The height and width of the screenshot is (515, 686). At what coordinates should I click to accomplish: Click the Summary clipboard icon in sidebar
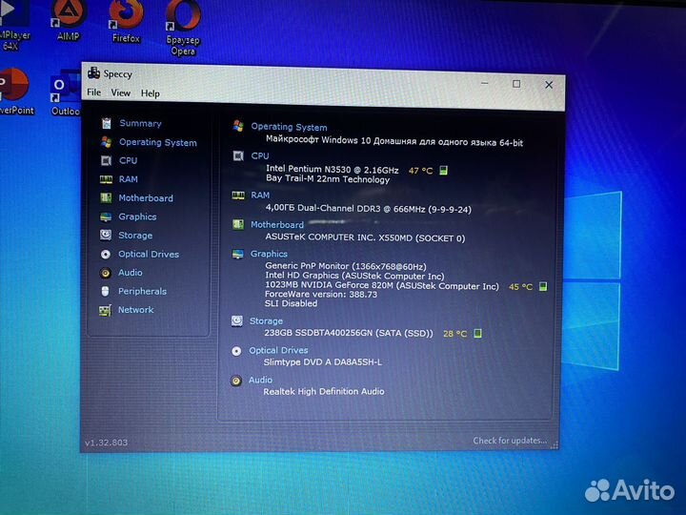click(107, 123)
